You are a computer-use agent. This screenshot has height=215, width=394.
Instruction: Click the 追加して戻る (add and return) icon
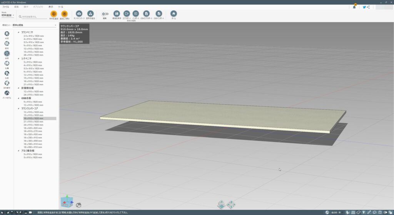pos(64,14)
